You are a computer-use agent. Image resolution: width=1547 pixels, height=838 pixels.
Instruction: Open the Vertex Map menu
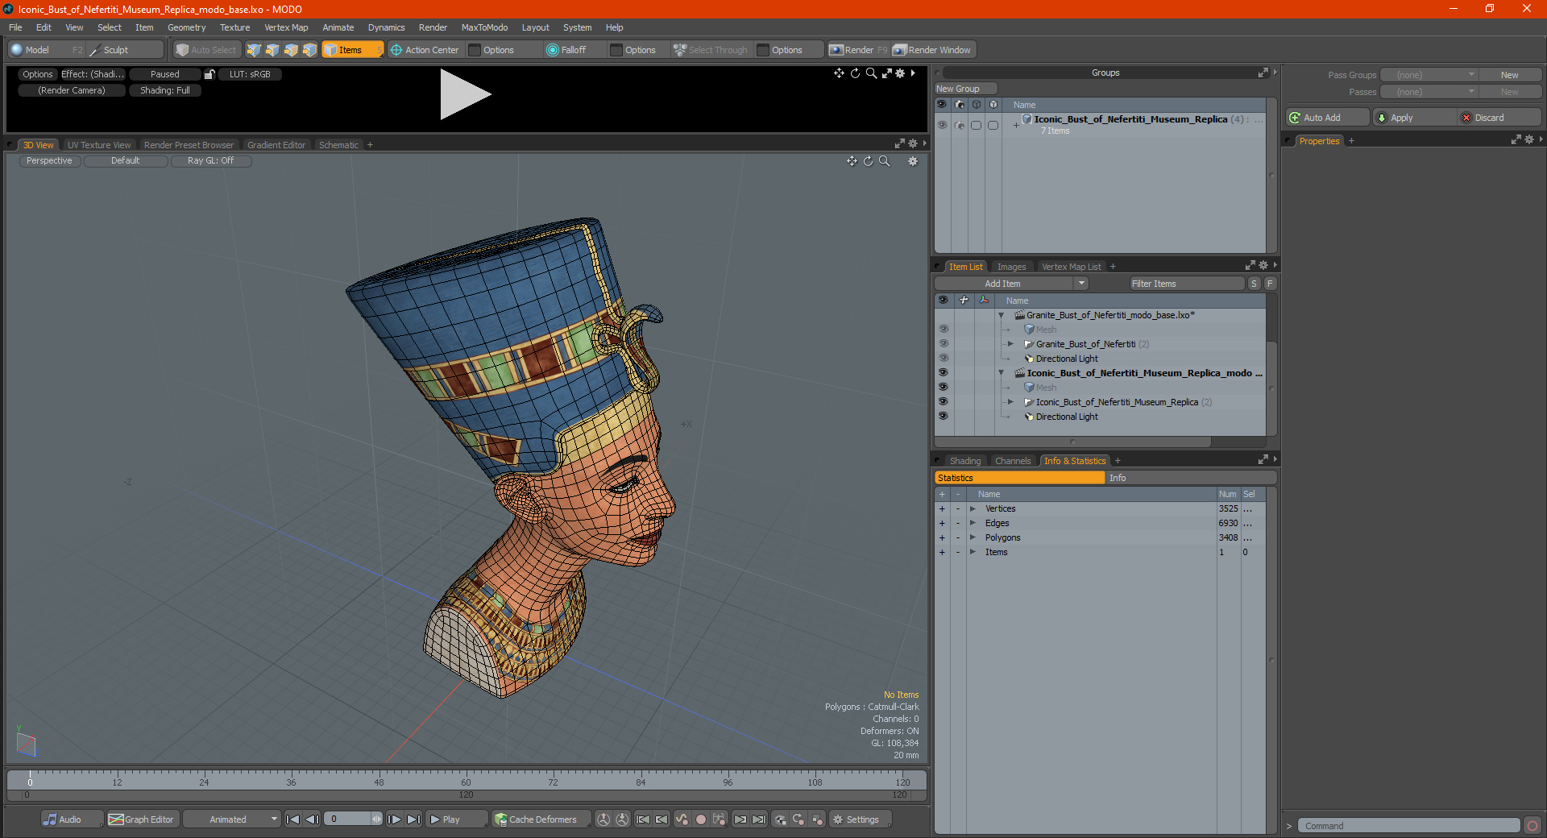pyautogui.click(x=286, y=27)
